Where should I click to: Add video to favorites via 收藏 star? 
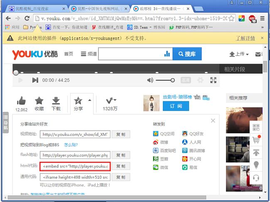pos(39,104)
